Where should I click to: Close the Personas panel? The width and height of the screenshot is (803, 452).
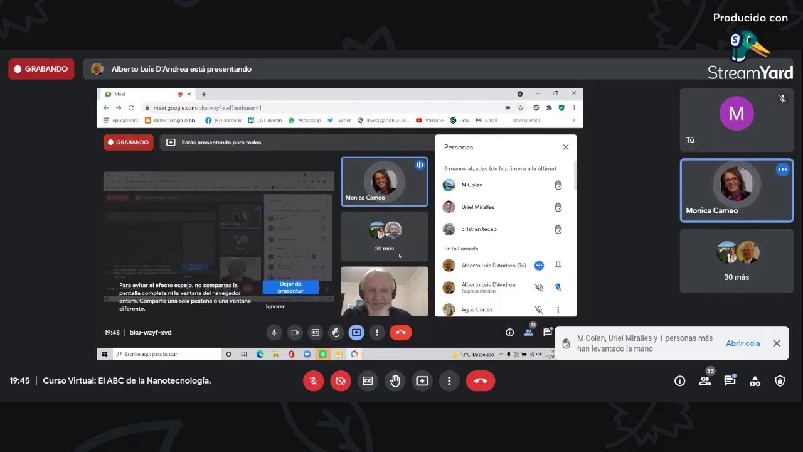pos(566,147)
